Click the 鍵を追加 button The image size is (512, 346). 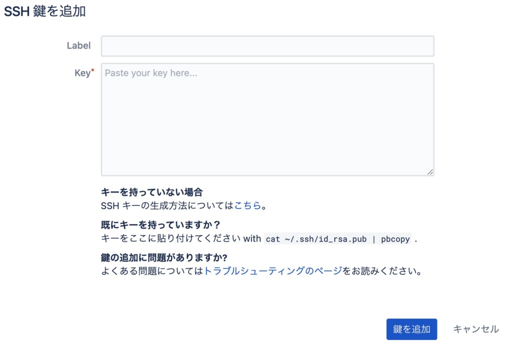tap(411, 329)
